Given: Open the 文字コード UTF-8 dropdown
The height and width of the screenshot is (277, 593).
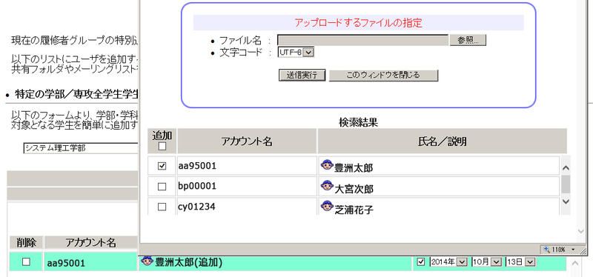Looking at the screenshot, I should click(x=296, y=53).
